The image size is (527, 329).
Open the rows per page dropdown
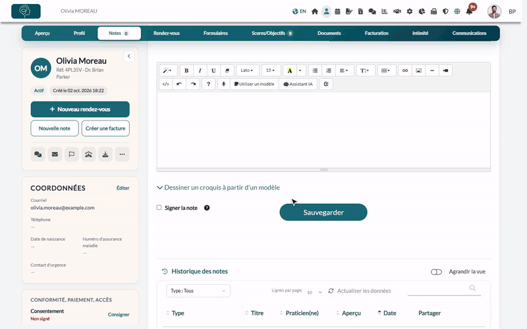click(314, 292)
